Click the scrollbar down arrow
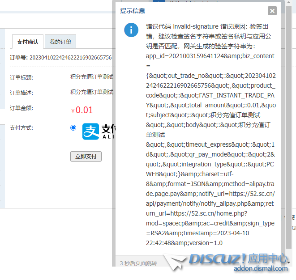This screenshot has height=280, width=296. (x=288, y=262)
